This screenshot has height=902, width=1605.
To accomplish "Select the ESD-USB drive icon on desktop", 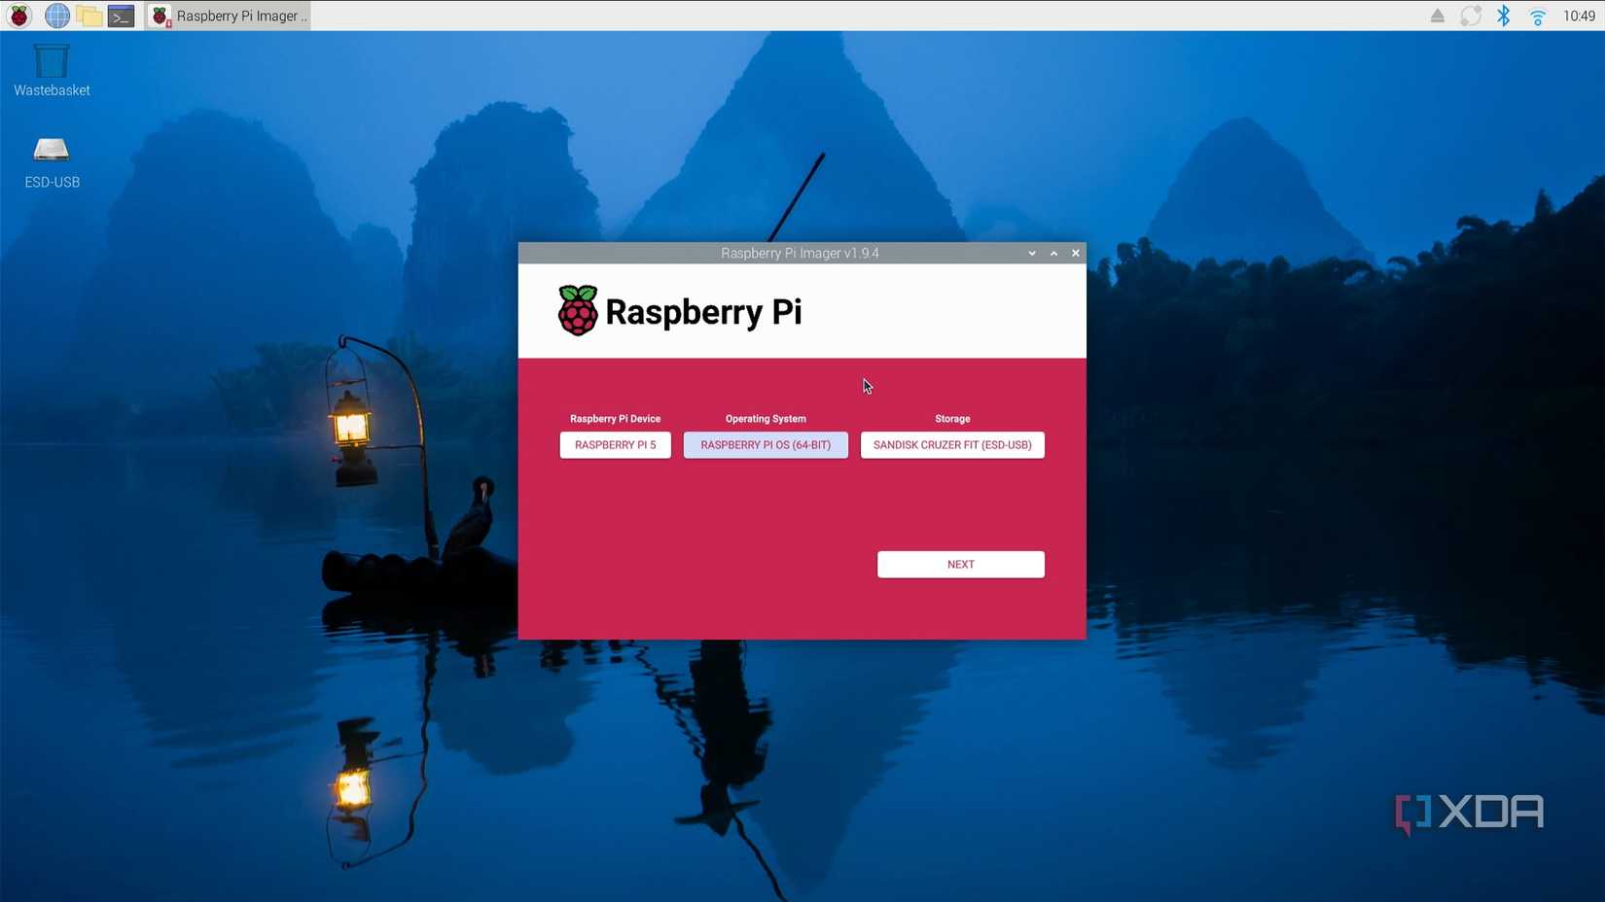I will point(52,162).
